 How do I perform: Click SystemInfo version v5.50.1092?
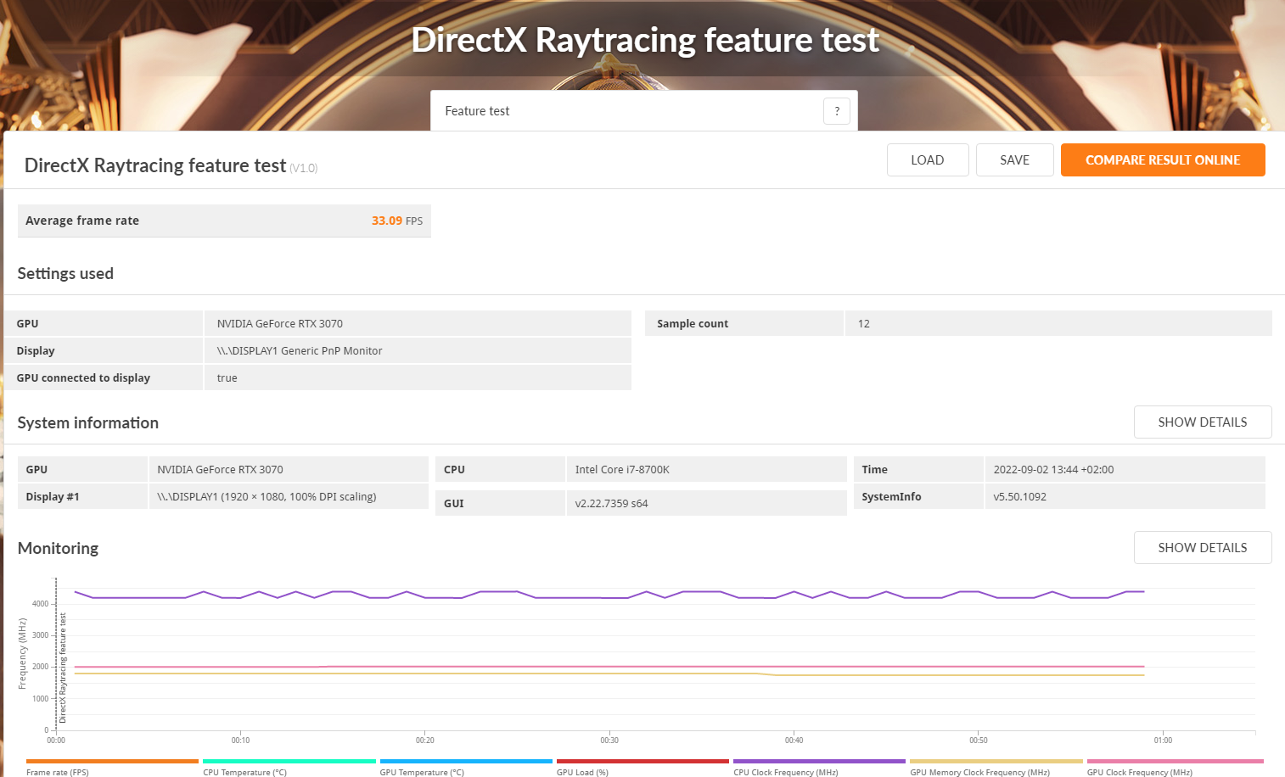pyautogui.click(x=1019, y=496)
